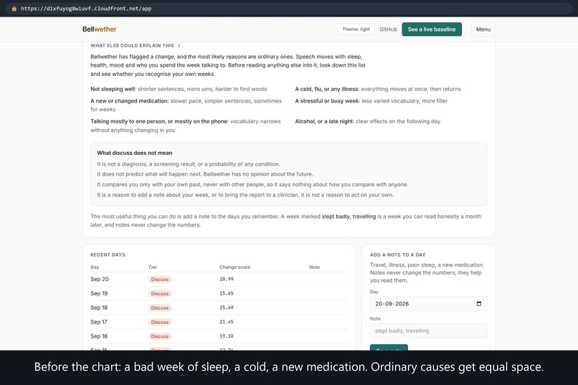Click the line 'It is not a diagnosis'

pyautogui.click(x=189, y=164)
